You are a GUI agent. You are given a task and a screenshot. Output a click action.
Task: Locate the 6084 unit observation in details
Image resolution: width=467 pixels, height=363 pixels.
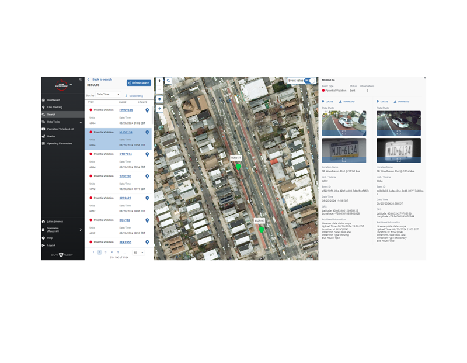click(382, 101)
